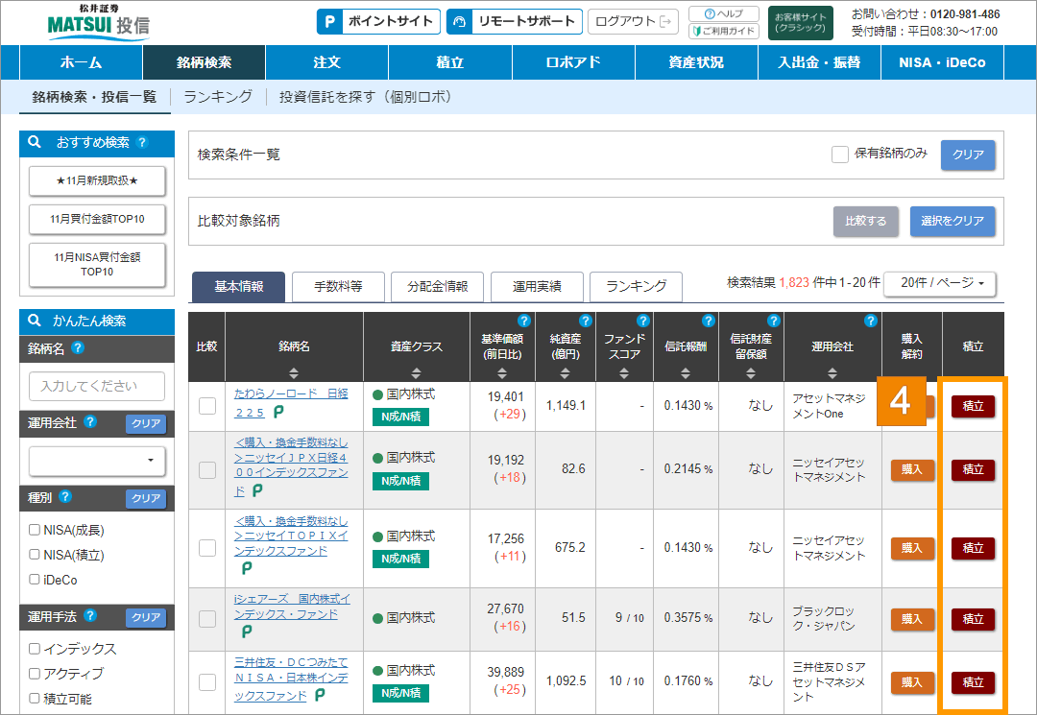Switch to the 手数料等 tab
1037x715 pixels.
point(338,287)
